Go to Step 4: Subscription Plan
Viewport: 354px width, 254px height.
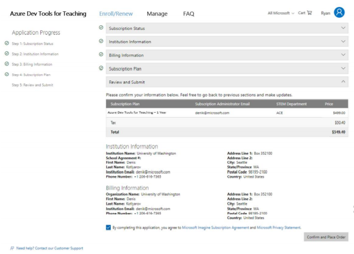31,75
